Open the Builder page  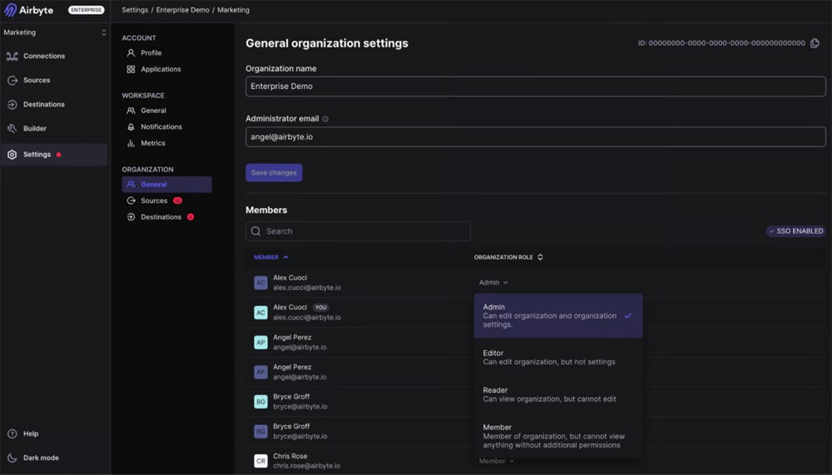(34, 129)
